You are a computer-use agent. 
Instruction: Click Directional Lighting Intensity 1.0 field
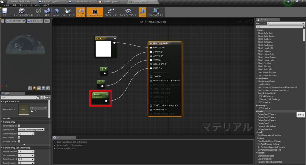[x=26, y=134]
